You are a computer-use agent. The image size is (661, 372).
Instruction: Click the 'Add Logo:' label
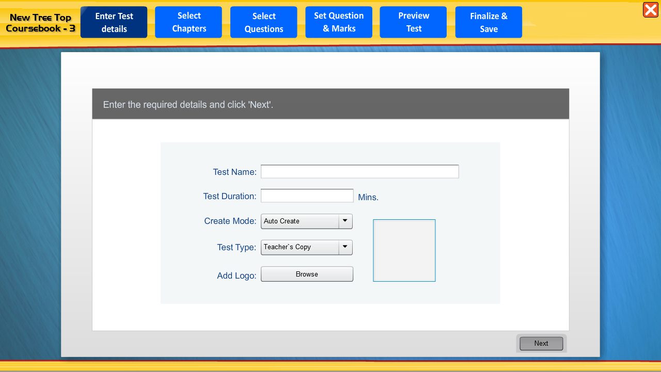pos(237,276)
